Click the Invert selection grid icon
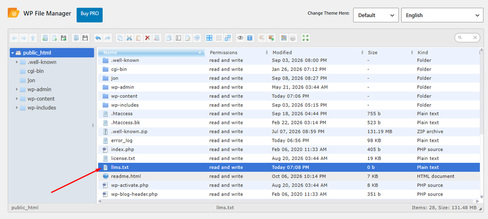 pos(228,38)
